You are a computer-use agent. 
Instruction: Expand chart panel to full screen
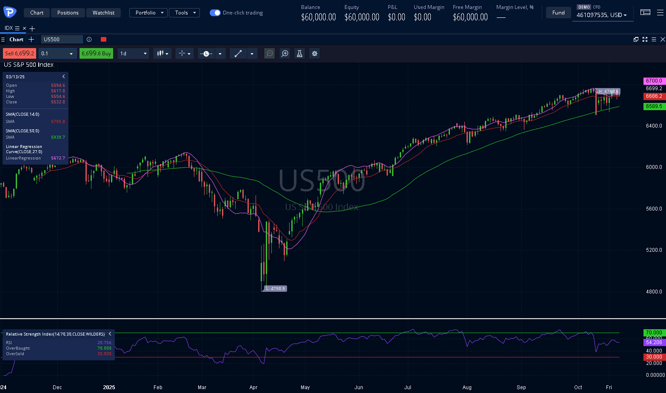(x=645, y=40)
